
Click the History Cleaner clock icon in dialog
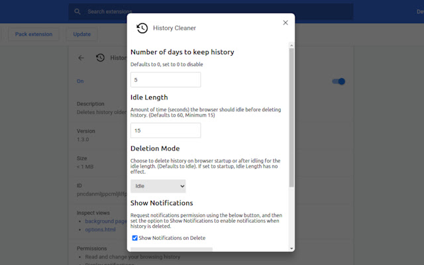click(142, 28)
